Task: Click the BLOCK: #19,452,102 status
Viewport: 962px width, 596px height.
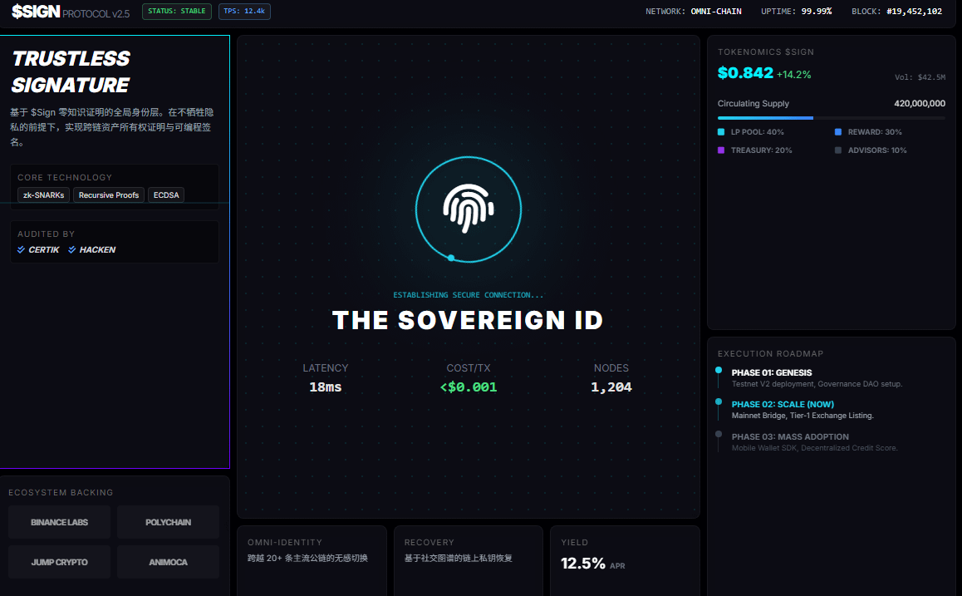Action: point(897,12)
